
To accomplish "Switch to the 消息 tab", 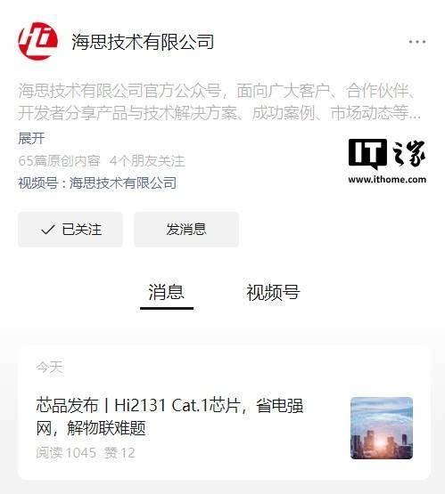I will (167, 292).
